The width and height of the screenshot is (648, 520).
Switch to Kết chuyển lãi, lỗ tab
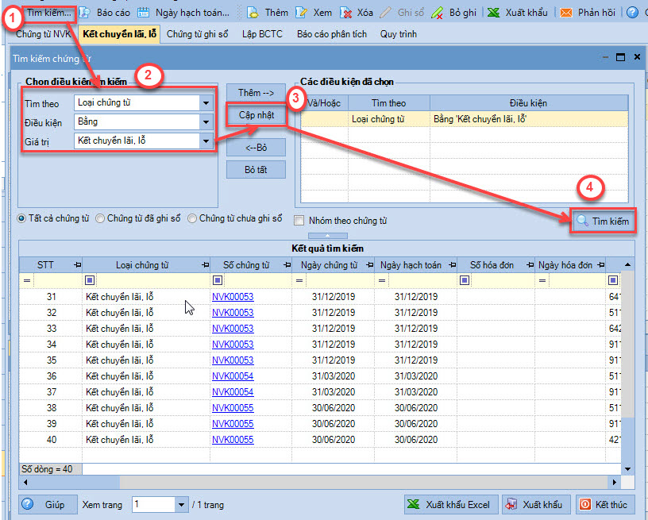tap(120, 34)
